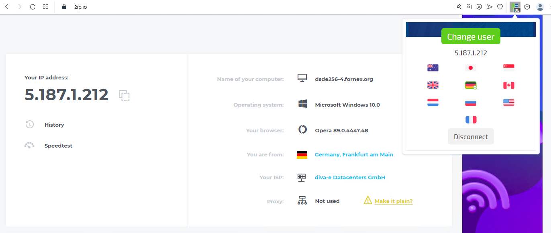Open the Make it plain? link

(394, 201)
